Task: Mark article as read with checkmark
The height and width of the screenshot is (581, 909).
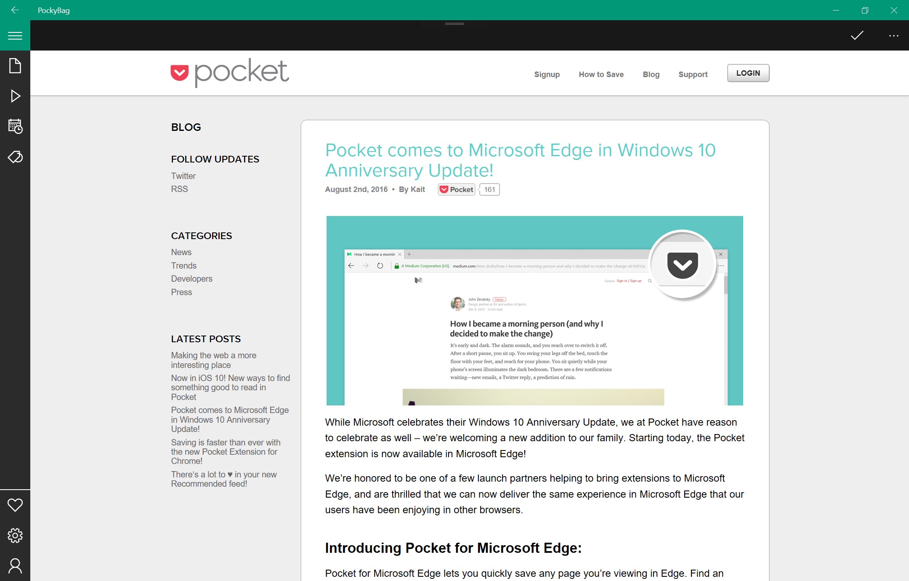Action: coord(857,36)
